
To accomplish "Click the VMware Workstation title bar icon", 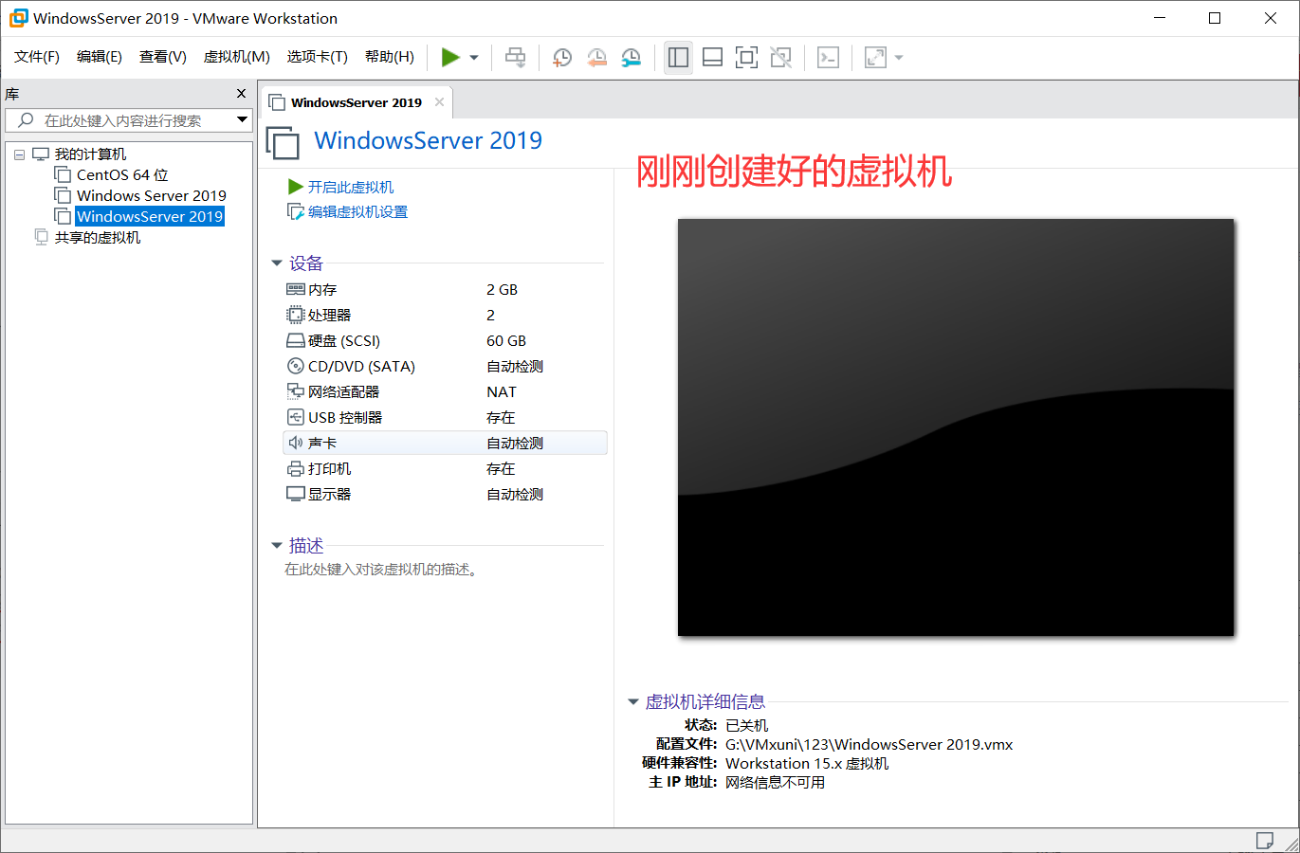I will [x=18, y=18].
